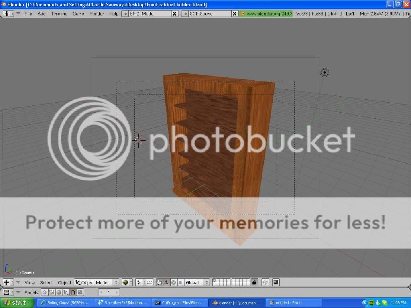Switch to Editing buttons context
Screen dimensions: 411x308
(x=73, y=292)
